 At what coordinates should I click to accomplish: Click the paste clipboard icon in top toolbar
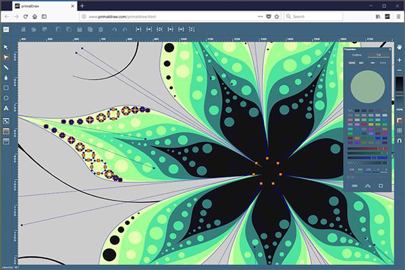[x=80, y=30]
